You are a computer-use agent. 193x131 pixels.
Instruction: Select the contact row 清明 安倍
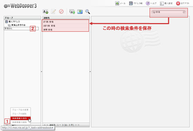[x=65, y=30]
